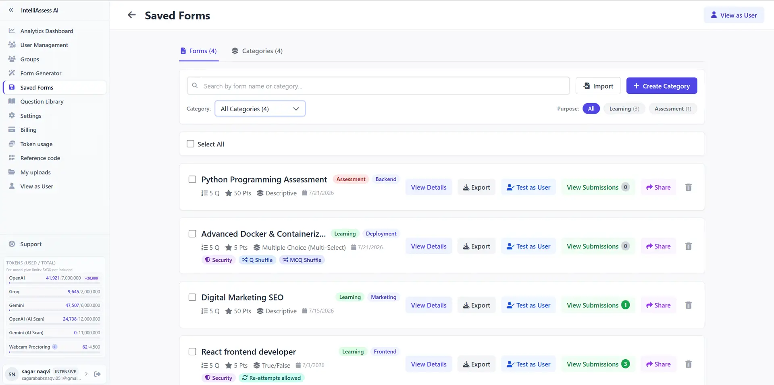The width and height of the screenshot is (774, 385).
Task: Click the Import button
Action: click(x=598, y=86)
